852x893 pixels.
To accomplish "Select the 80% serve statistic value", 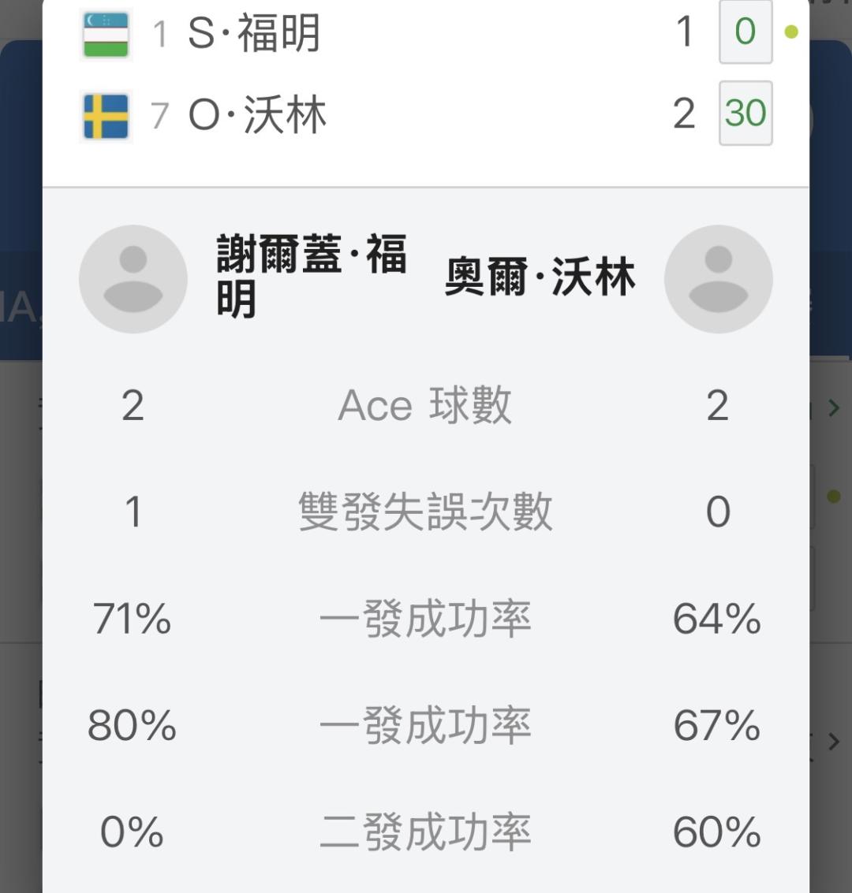I will (133, 726).
